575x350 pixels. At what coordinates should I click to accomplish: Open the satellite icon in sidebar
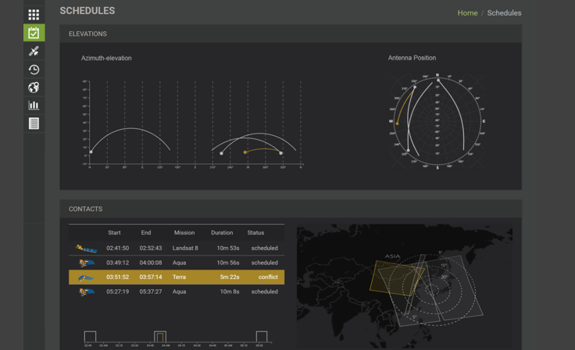tap(34, 51)
